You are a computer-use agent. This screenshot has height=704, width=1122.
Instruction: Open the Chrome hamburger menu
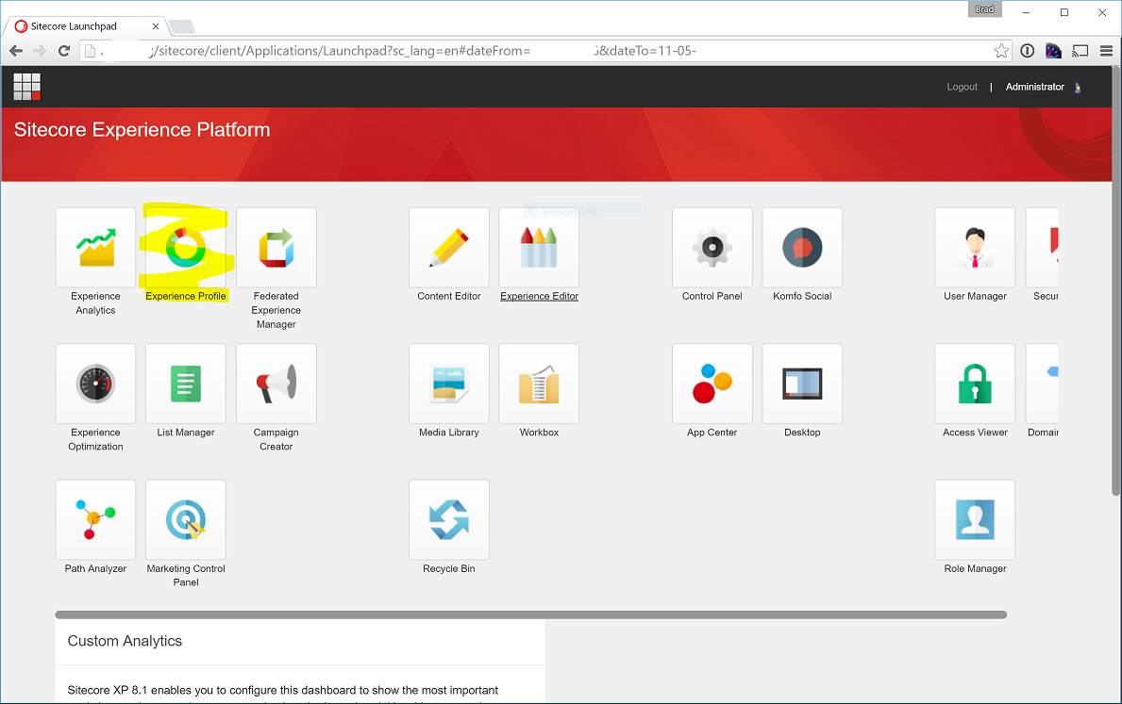point(1106,51)
